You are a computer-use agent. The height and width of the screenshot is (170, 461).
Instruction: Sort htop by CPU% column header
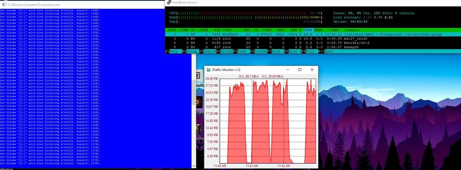307,30
